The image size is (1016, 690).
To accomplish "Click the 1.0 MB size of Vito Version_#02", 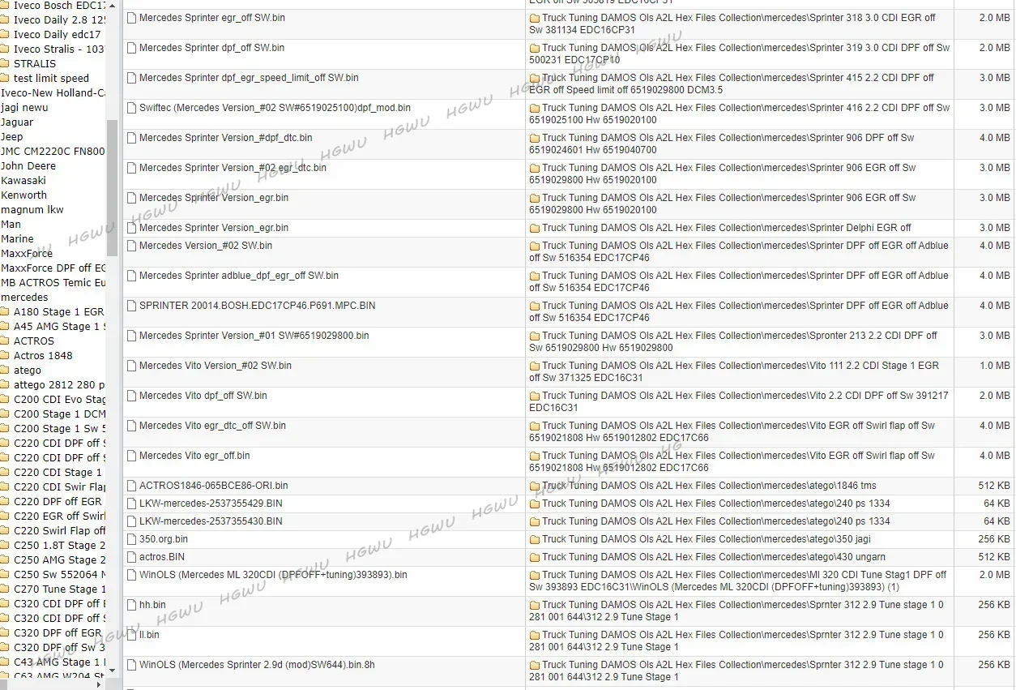I will click(995, 366).
